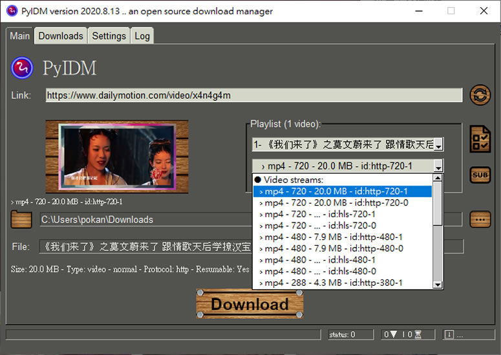
Task: Click the stream list scroll up arrow
Action: coord(438,178)
